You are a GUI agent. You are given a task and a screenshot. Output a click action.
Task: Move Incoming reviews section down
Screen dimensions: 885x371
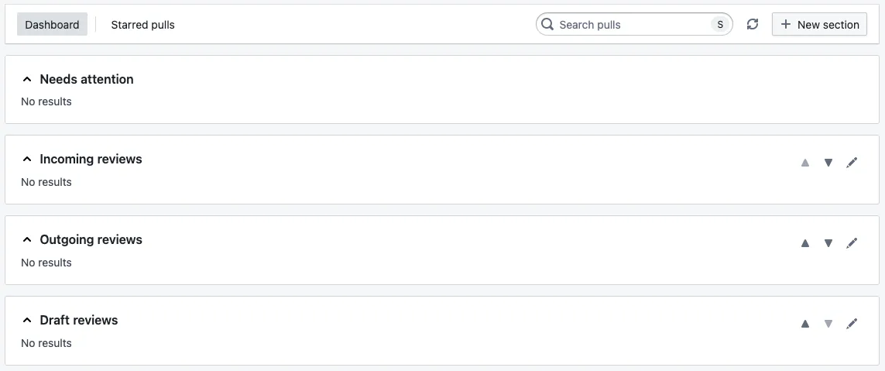click(x=828, y=163)
